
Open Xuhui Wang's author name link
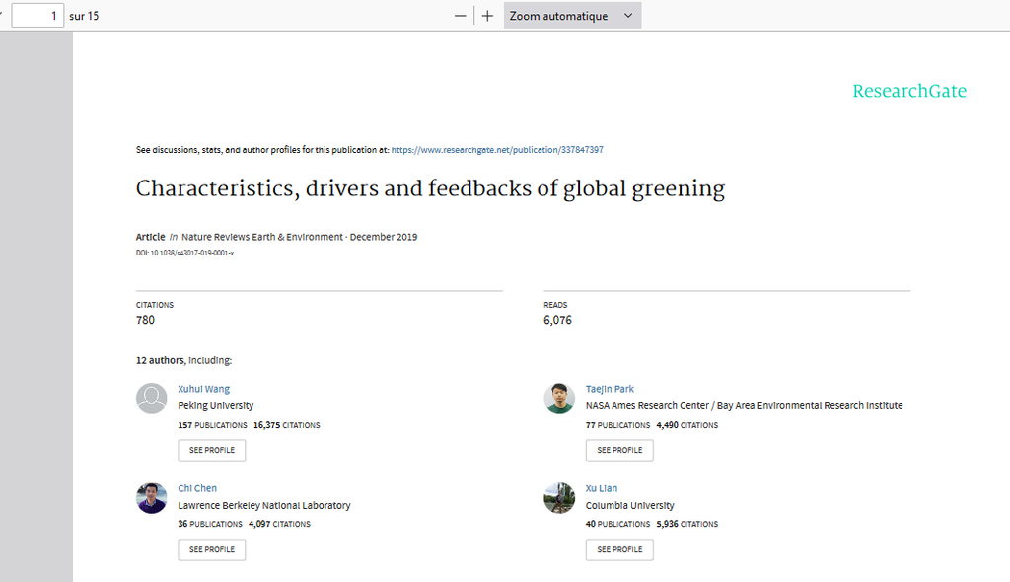click(x=203, y=389)
